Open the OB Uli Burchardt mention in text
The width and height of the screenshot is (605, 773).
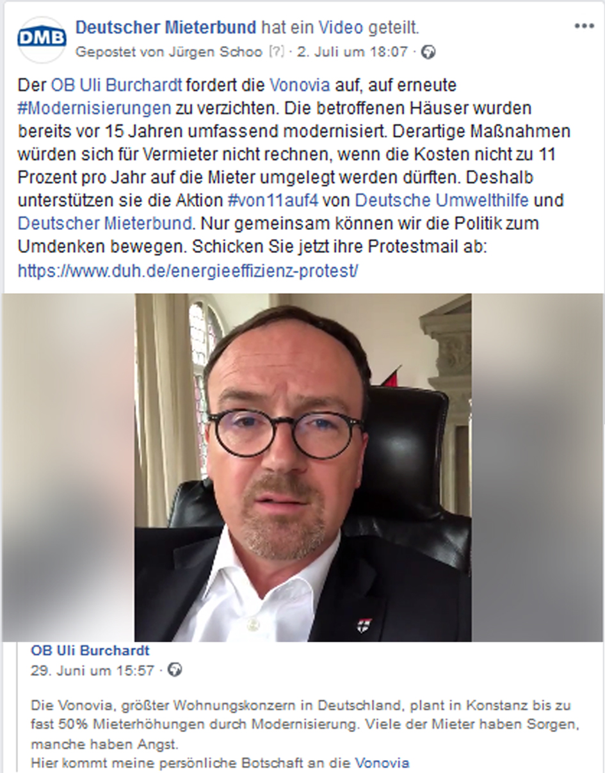click(x=117, y=85)
